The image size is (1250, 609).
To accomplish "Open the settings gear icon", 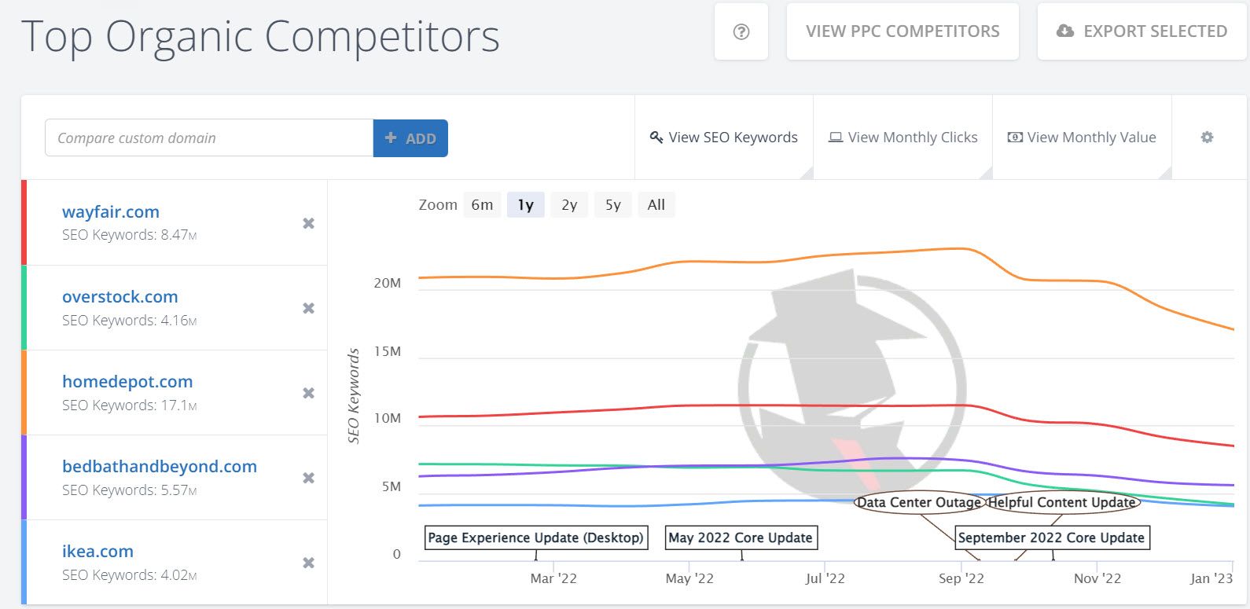I will click(1207, 138).
